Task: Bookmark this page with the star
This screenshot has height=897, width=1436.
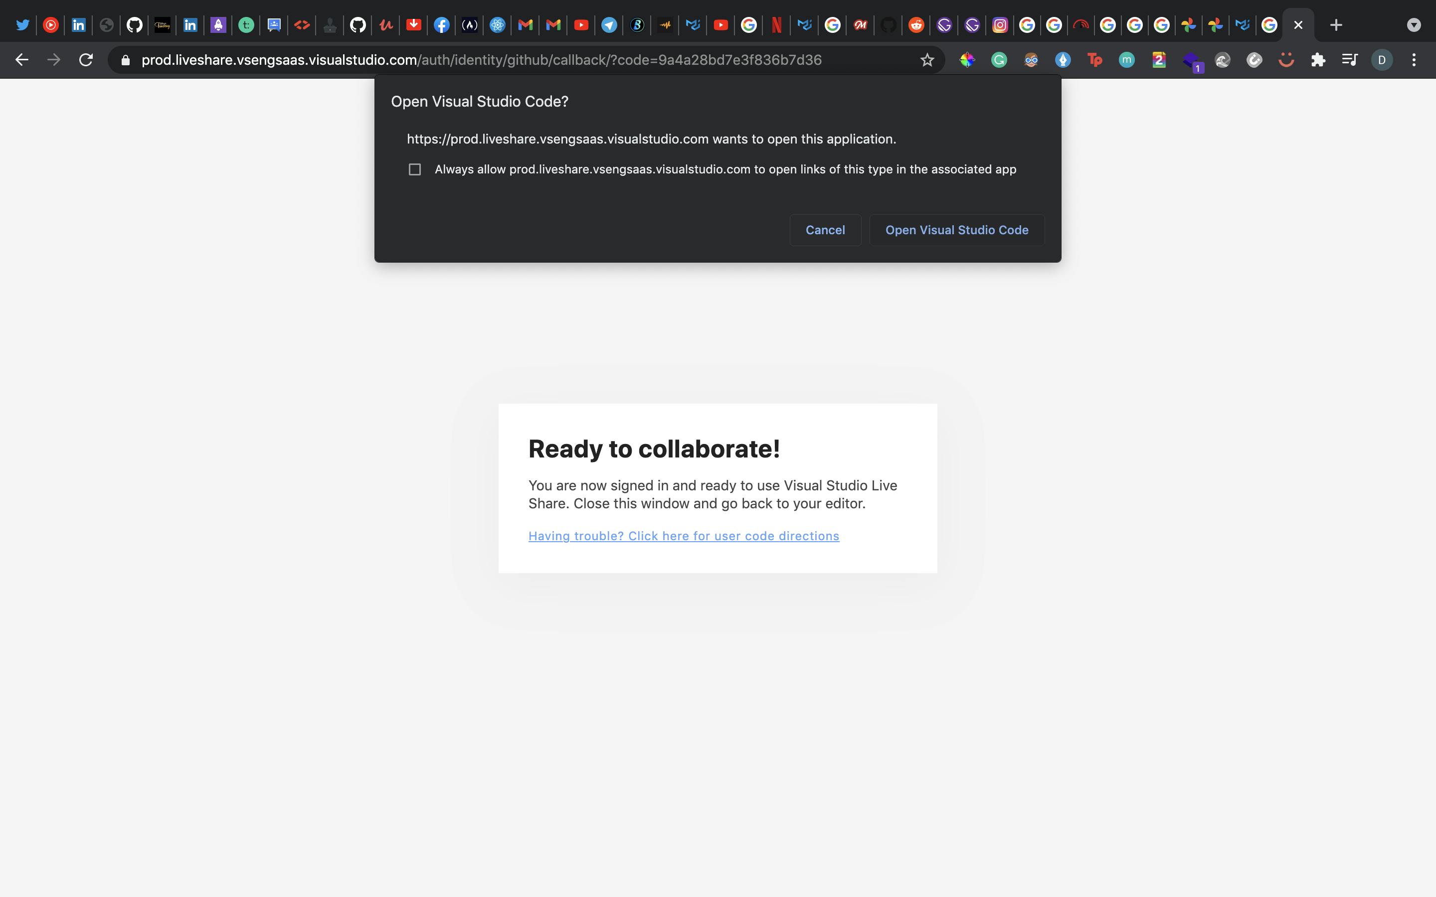Action: 927,60
